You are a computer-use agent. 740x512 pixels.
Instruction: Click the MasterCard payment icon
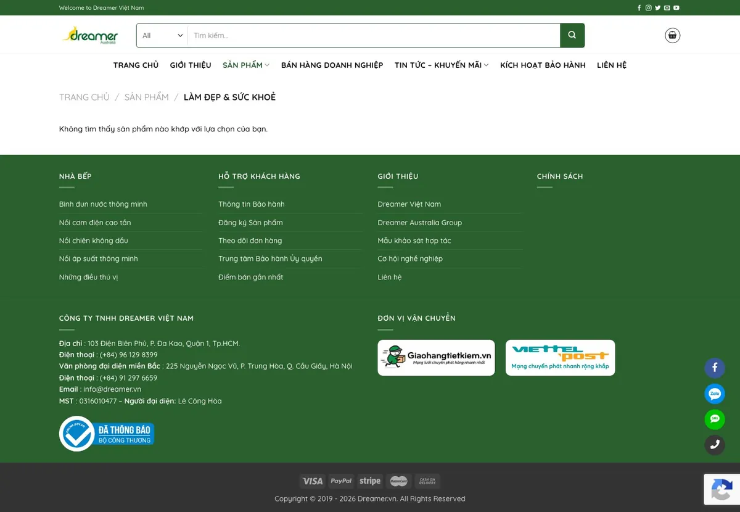(399, 481)
